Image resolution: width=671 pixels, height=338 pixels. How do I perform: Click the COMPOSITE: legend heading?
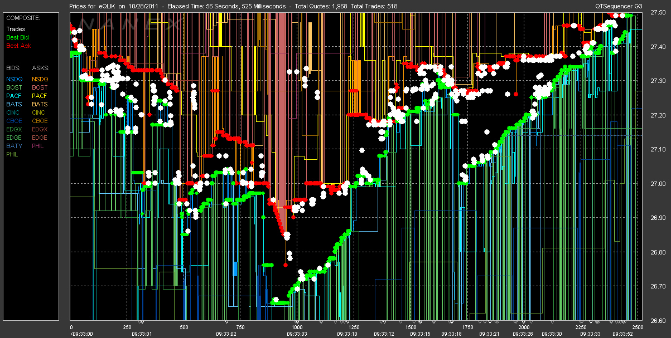[22, 18]
